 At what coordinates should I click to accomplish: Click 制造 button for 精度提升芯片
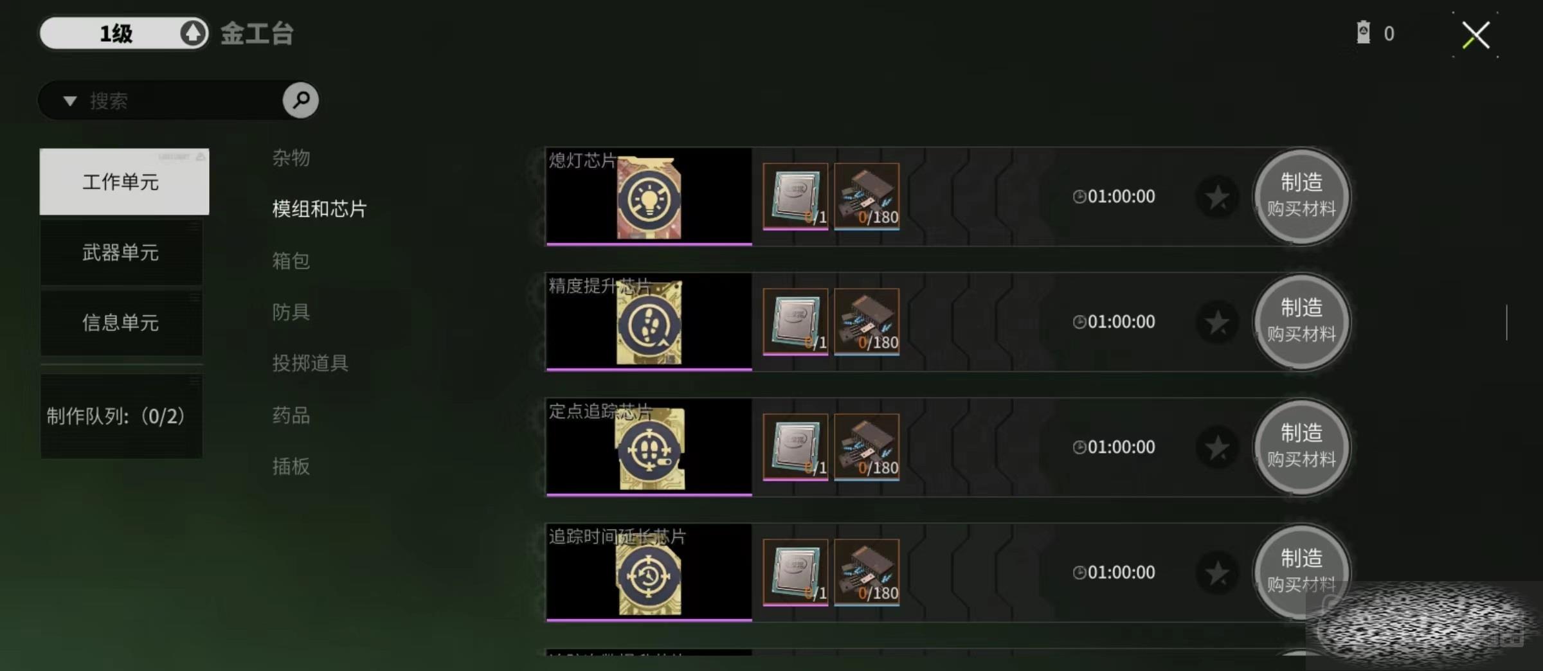(1301, 321)
